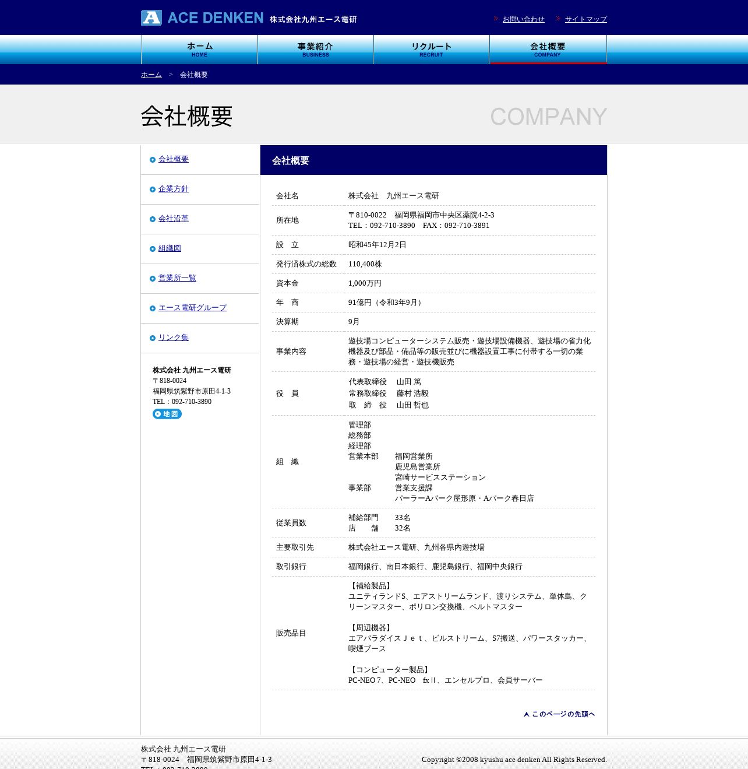
Task: Open the 事業紹介 BUSINESS navigation tab
Action: tap(315, 50)
